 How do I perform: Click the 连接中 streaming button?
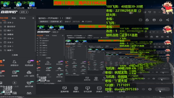point(162,89)
